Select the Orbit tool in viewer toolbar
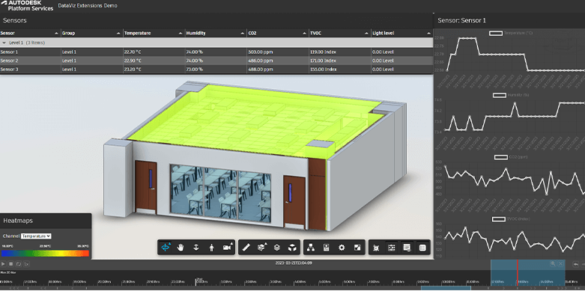This screenshot has width=585, height=291. 165,248
